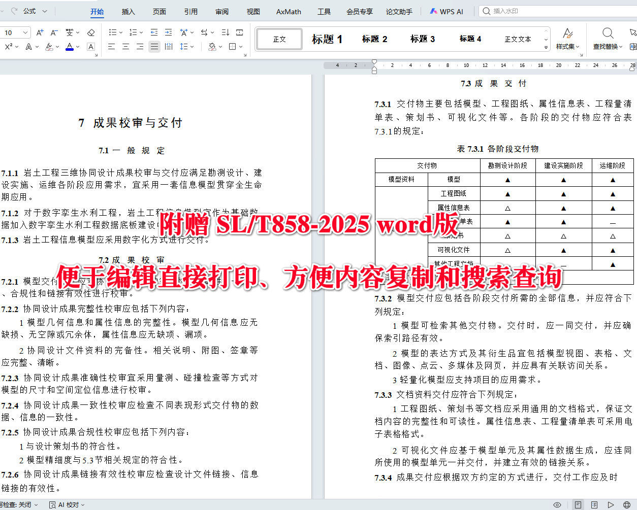
Task: Click the phonetic guide (wen) icon
Action: [x=70, y=32]
